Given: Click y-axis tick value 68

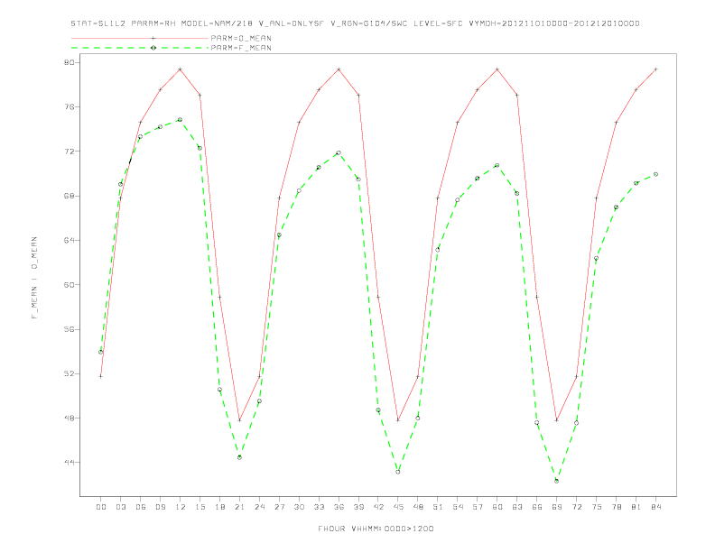Looking at the screenshot, I should click(x=70, y=196).
